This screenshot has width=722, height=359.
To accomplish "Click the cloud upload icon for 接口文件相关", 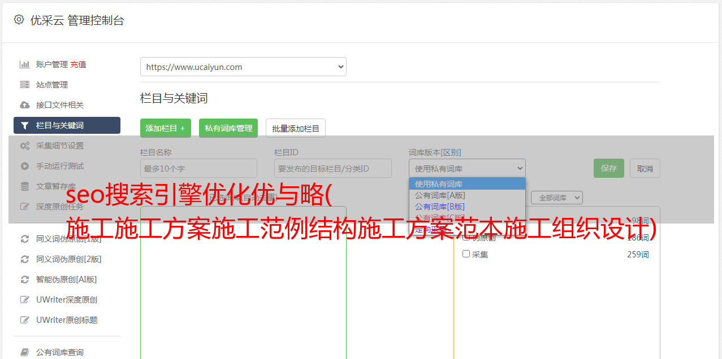I will tap(25, 105).
